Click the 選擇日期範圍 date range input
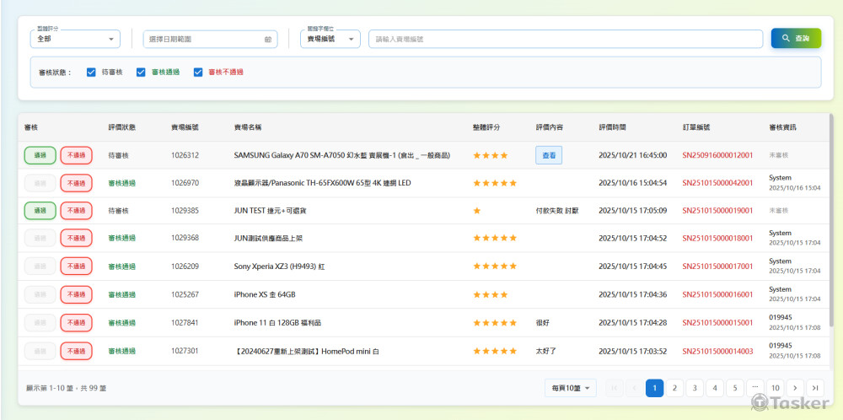Viewport: 843px width, 420px height. coord(202,40)
